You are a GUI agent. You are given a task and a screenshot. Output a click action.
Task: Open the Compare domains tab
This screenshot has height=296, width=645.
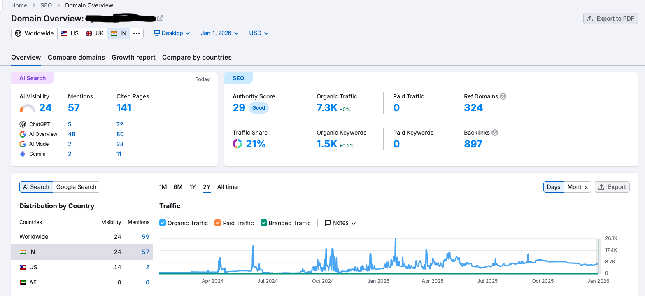pyautogui.click(x=76, y=57)
